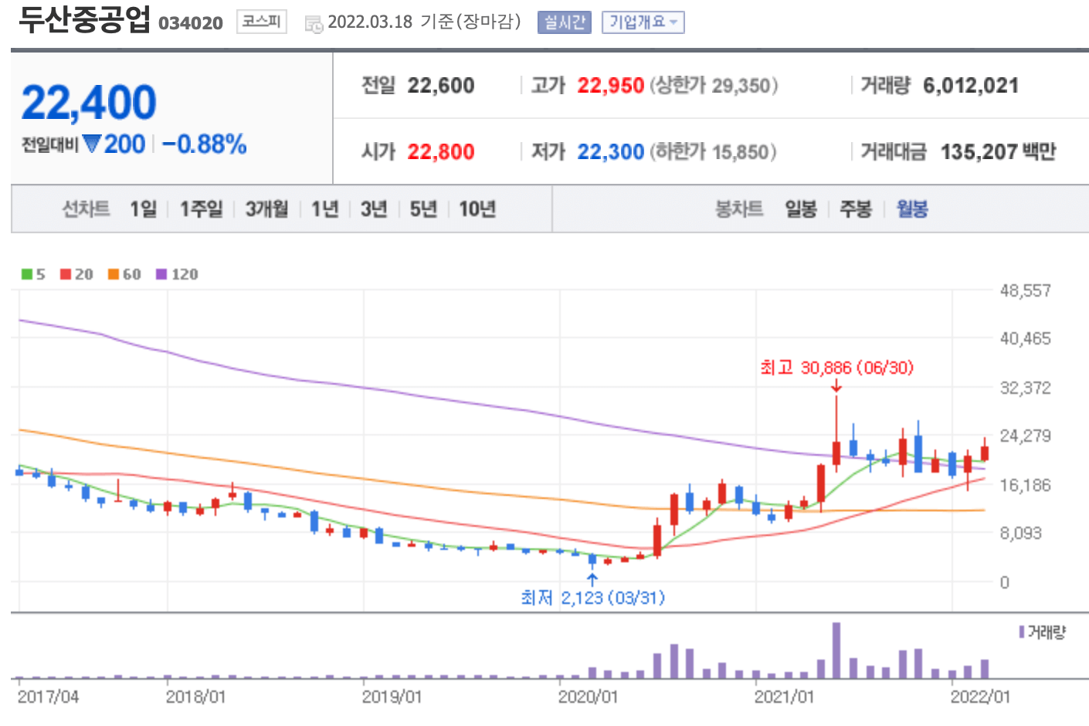Click the 시가 value 22,800
1089x726 pixels.
(441, 152)
